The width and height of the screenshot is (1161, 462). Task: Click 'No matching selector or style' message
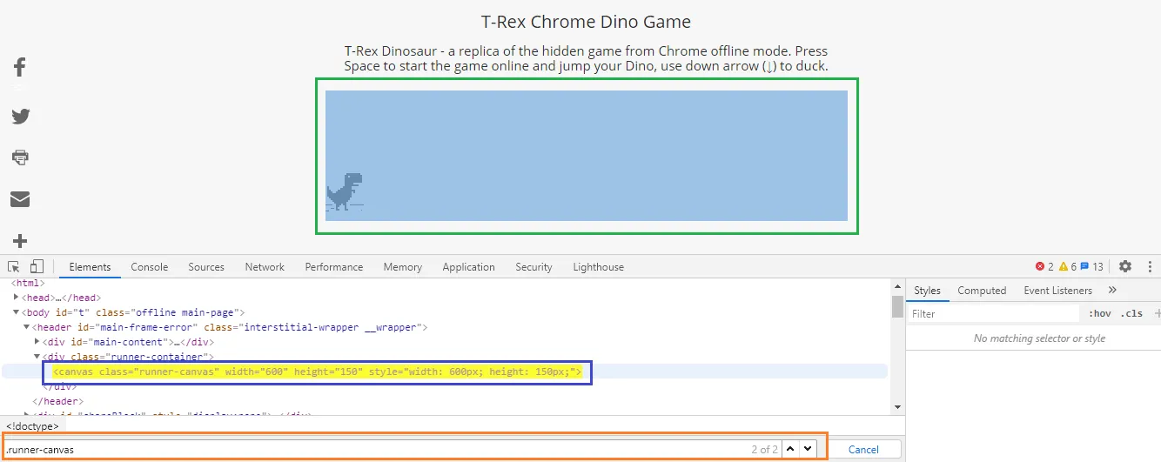click(1039, 338)
